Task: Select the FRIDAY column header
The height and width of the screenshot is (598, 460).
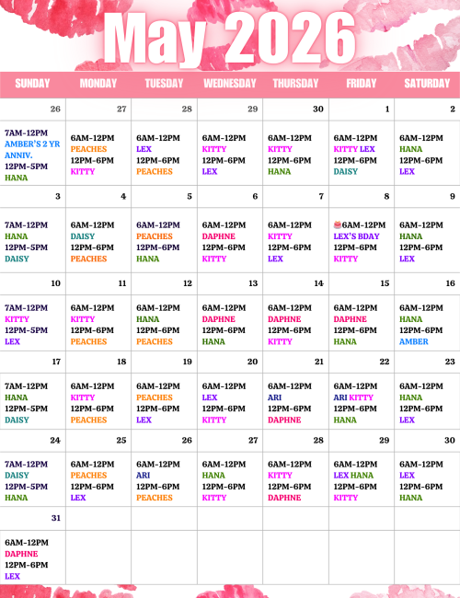Action: click(x=362, y=84)
